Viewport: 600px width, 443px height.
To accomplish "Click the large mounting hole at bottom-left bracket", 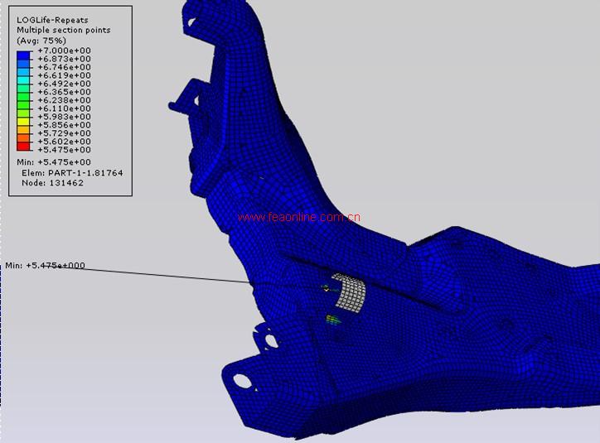I will pyautogui.click(x=241, y=381).
